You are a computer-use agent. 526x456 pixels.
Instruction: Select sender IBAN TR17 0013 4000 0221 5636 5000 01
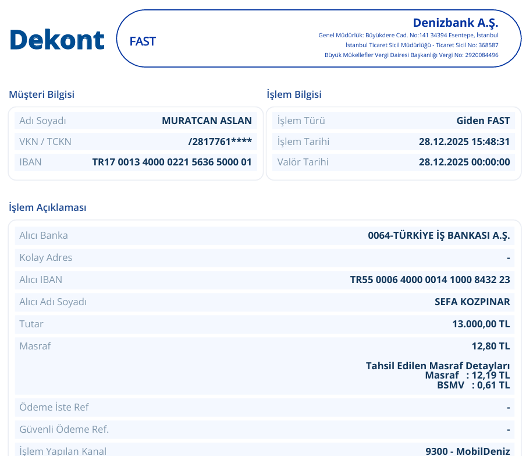pos(172,162)
